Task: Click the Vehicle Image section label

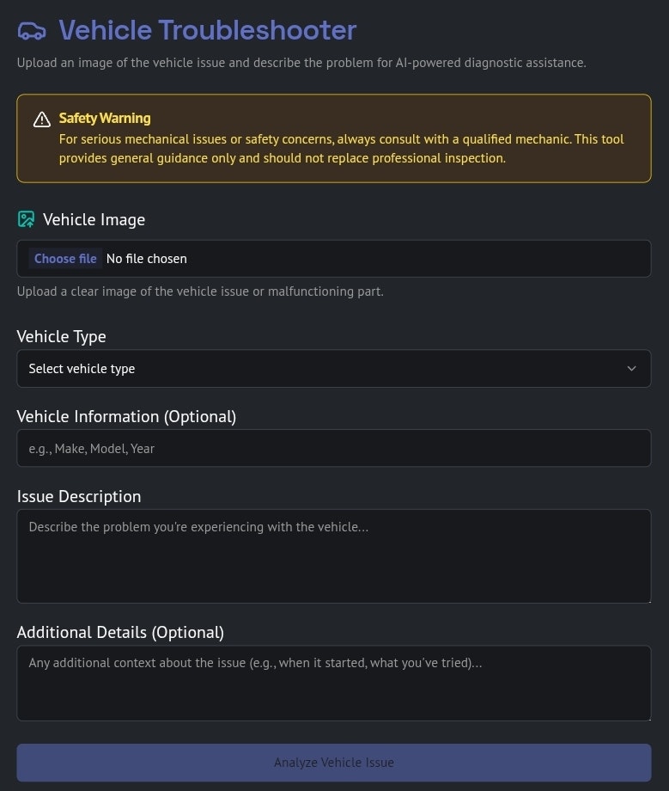Action: (94, 220)
